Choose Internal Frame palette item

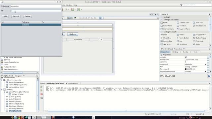coord(167,29)
